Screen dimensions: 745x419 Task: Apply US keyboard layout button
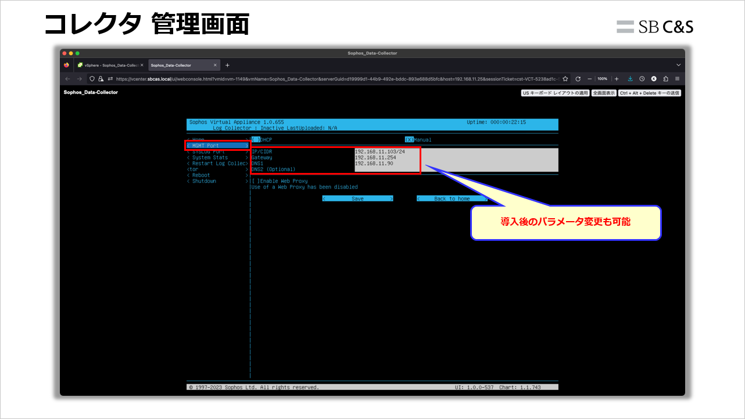tap(556, 93)
